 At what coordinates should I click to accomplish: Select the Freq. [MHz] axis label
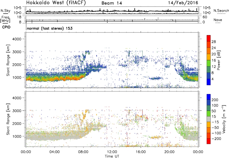5,19
